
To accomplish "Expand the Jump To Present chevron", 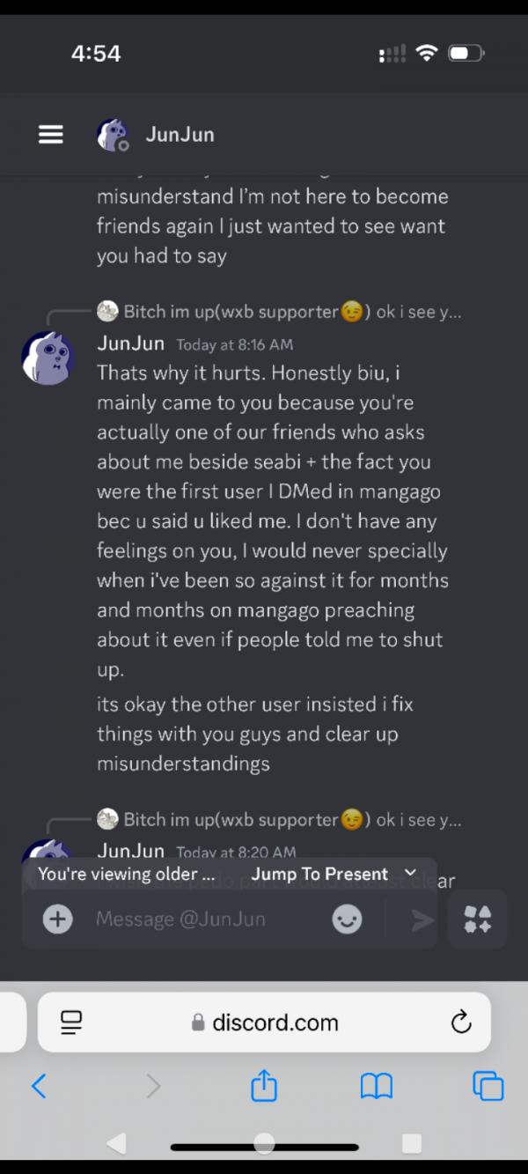I will (410, 873).
